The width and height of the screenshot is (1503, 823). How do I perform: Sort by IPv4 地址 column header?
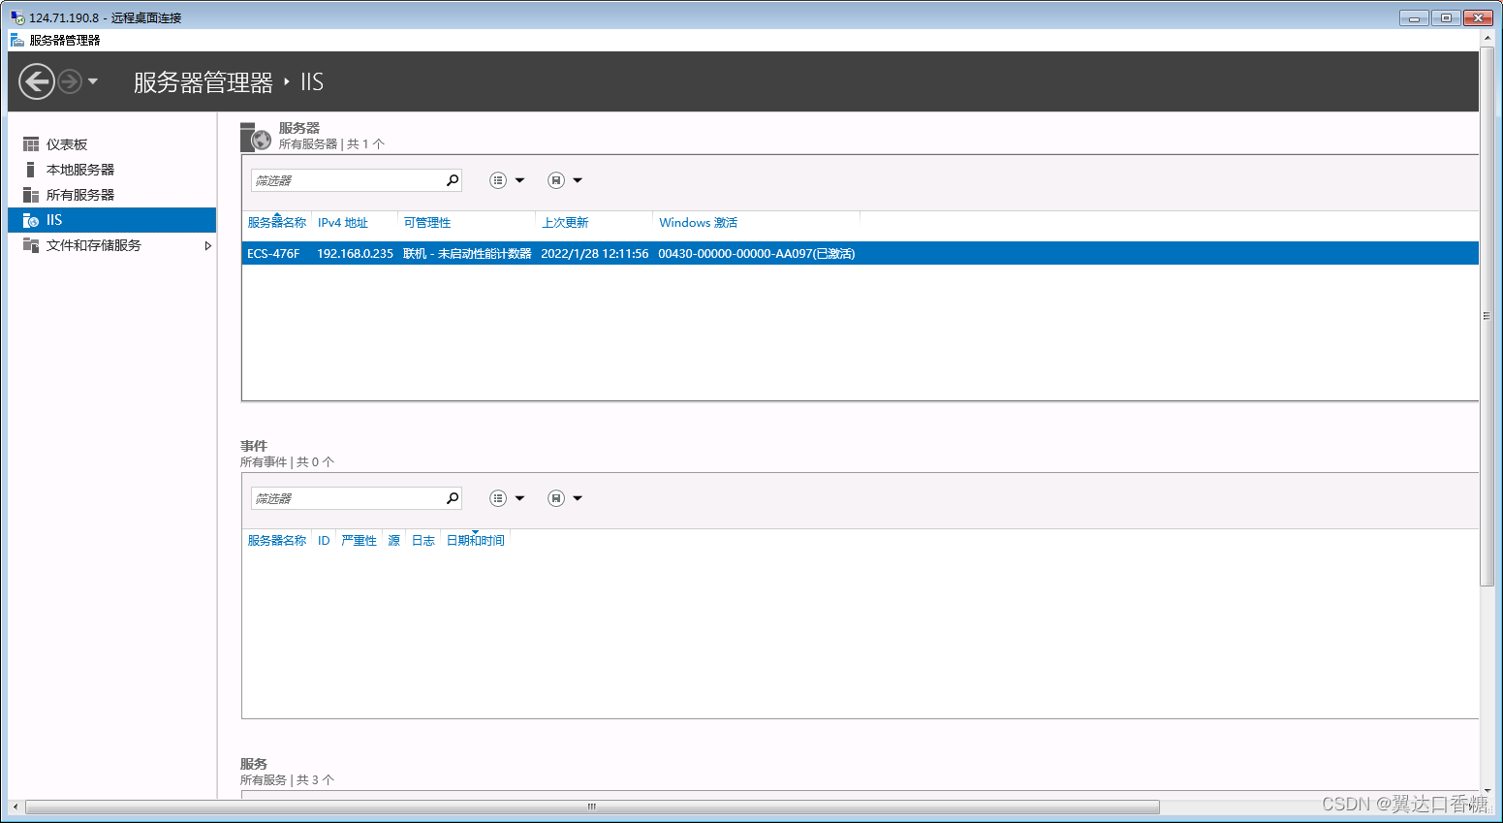click(343, 223)
